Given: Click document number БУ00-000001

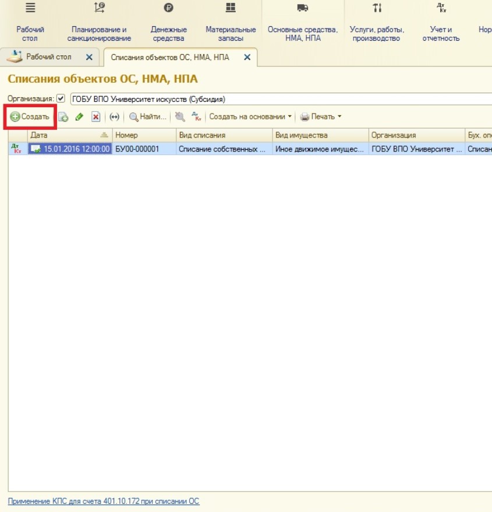Looking at the screenshot, I should [x=137, y=149].
